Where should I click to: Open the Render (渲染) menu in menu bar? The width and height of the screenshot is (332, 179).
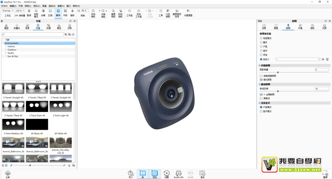(52, 6)
